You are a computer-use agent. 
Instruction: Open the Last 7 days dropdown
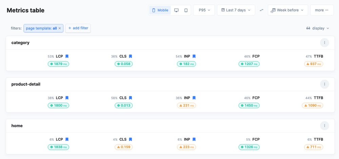pos(236,10)
